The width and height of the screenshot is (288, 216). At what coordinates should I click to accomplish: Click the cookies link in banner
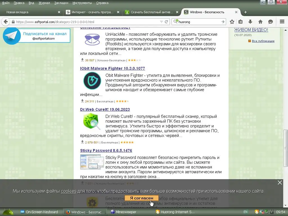click(69, 191)
